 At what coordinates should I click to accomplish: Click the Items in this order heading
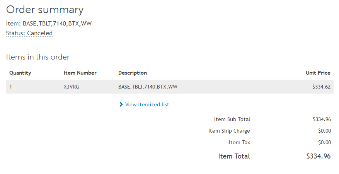38,57
